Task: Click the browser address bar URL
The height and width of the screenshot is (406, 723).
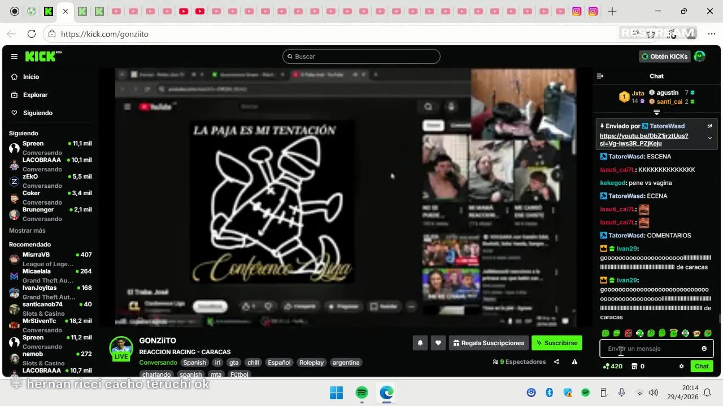Action: 104,34
